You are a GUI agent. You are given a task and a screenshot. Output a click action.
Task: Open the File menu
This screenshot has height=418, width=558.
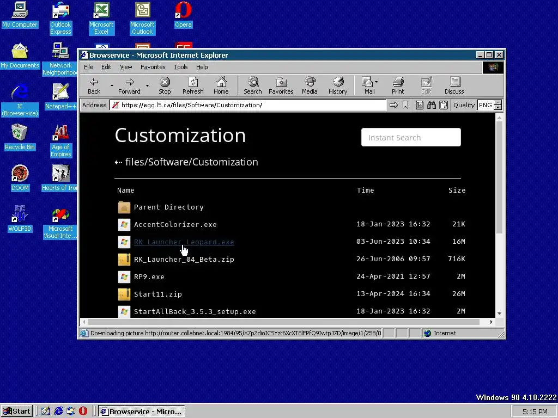pyautogui.click(x=88, y=67)
